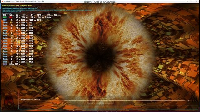Click the 170 FPS value
Viewport: 200px width, 112px height.
click(11, 15)
